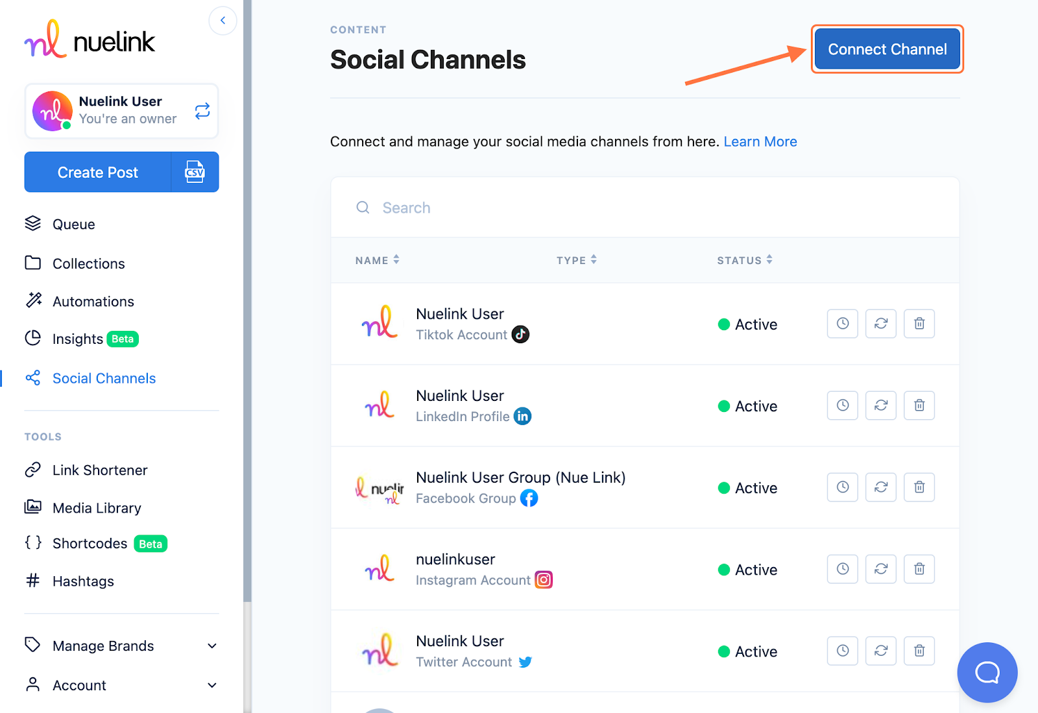Focus the channel Search field
Image resolution: width=1038 pixels, height=713 pixels.
(645, 208)
